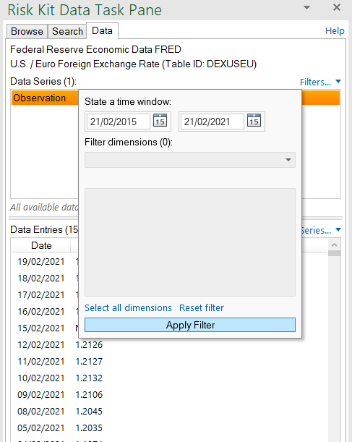Viewport: 352px width, 442px height.
Task: Open the end date calendar picker
Action: pyautogui.click(x=254, y=121)
